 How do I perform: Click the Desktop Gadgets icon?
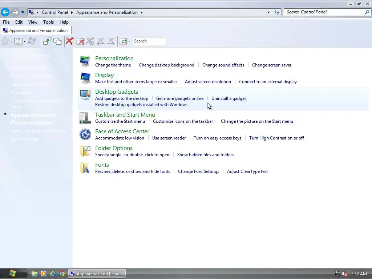pos(85,95)
